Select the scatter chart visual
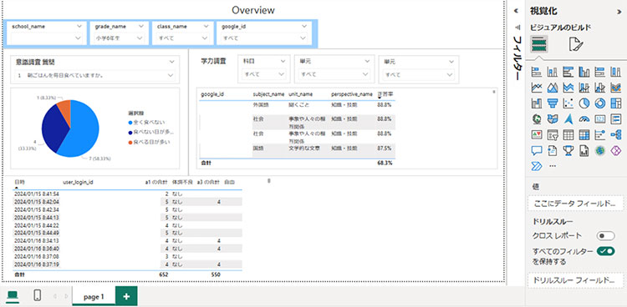This screenshot has width=627, height=307. 568,103
